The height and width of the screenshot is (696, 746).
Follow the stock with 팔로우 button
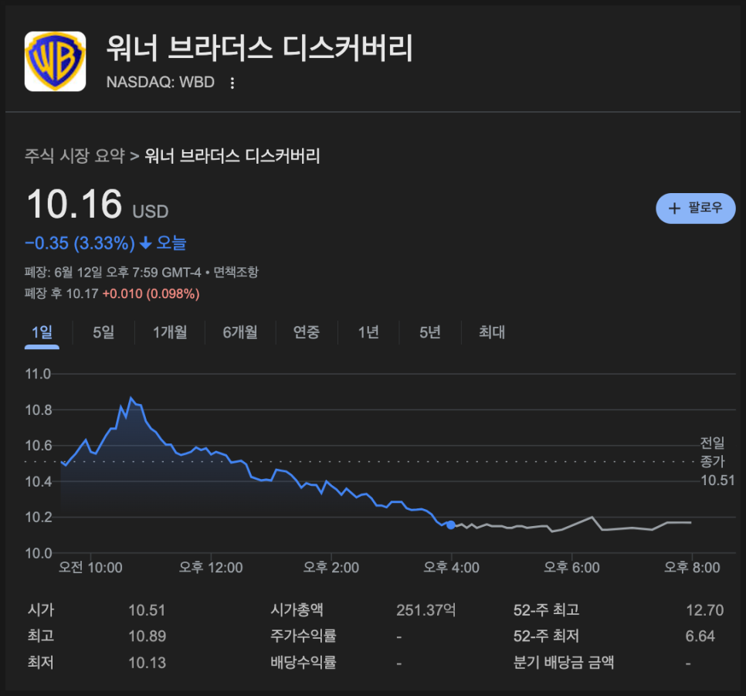coord(696,208)
